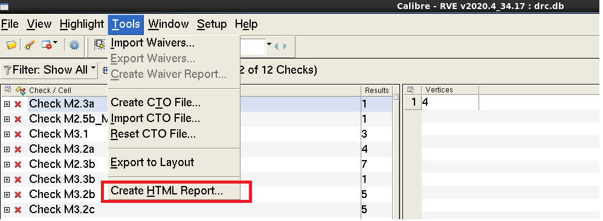
Task: Open the Filter: Show All dropdown
Action: pos(49,70)
